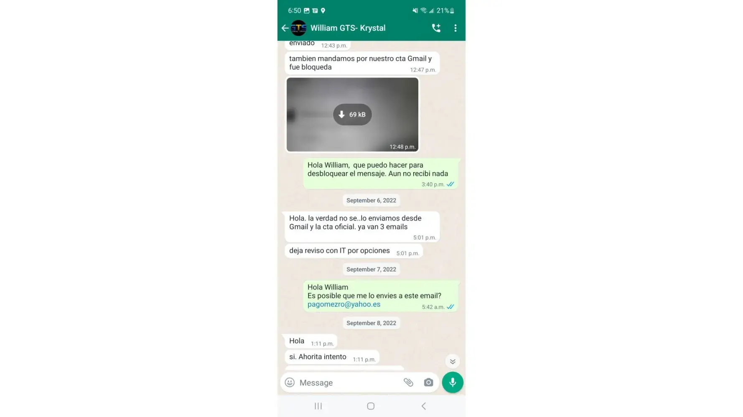Image resolution: width=743 pixels, height=417 pixels.
Task: Tap the Android recent apps button
Action: pos(318,406)
